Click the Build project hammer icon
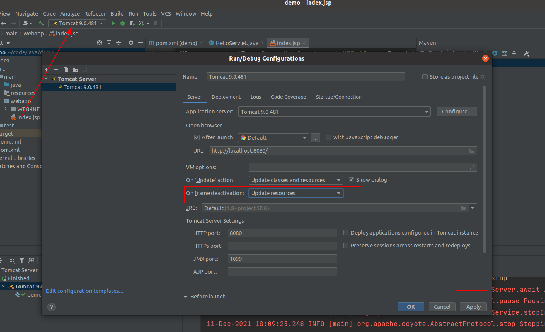This screenshot has height=332, width=545. [x=41, y=23]
